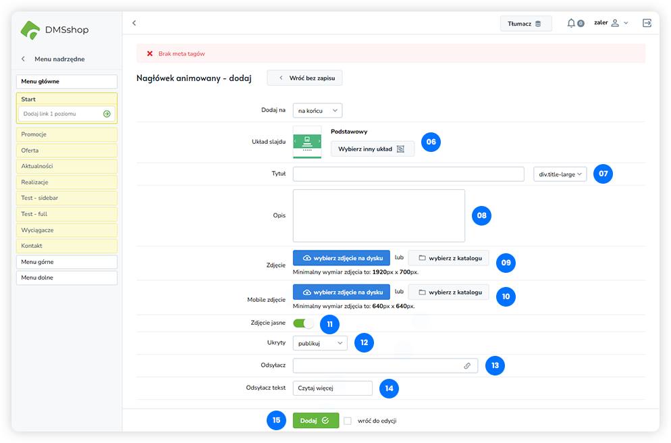671x443 pixels.
Task: Click the DMSshop logo icon
Action: pyautogui.click(x=30, y=30)
